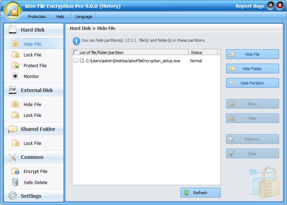287x205 pixels.
Task: Click the Common tools wrench icon
Action: [13, 157]
